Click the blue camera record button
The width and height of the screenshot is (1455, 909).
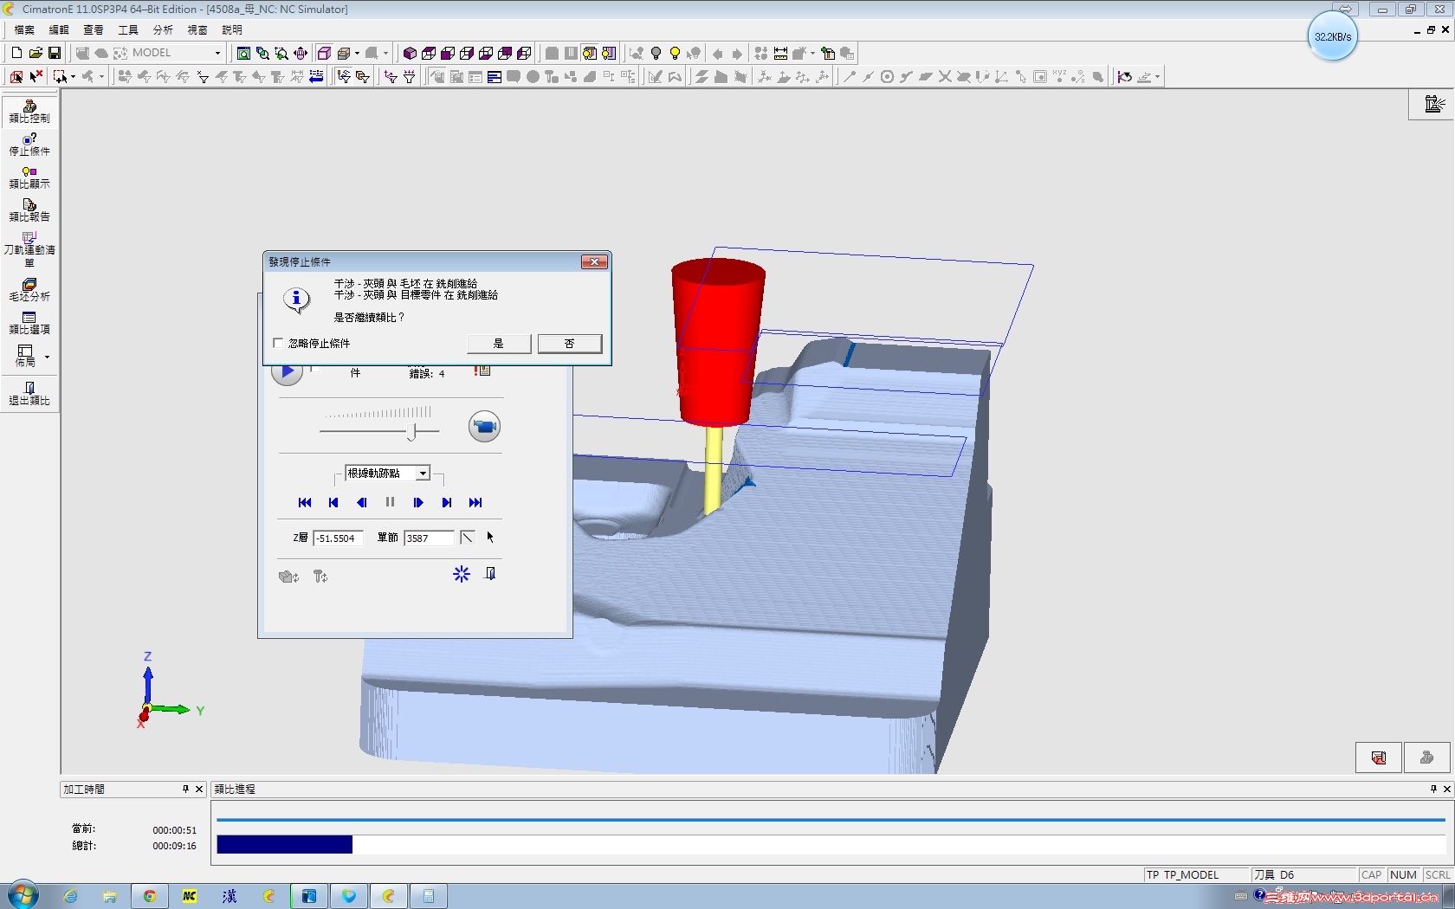click(484, 426)
